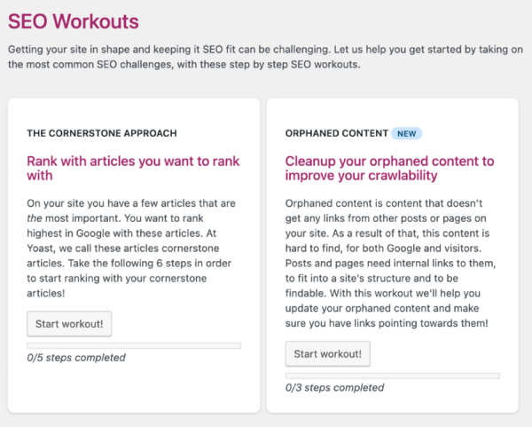Viewport: 532px width, 427px height.
Task: Select the 'ORPHANED CONTENT' card label
Action: coord(336,133)
